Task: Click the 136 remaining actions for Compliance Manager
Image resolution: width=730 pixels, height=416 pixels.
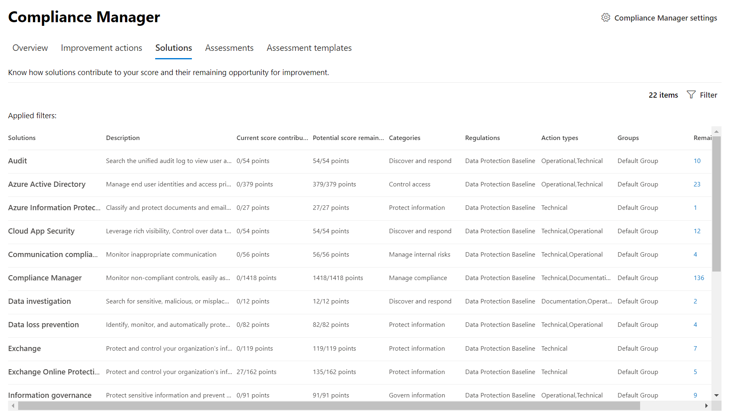Action: (x=699, y=278)
